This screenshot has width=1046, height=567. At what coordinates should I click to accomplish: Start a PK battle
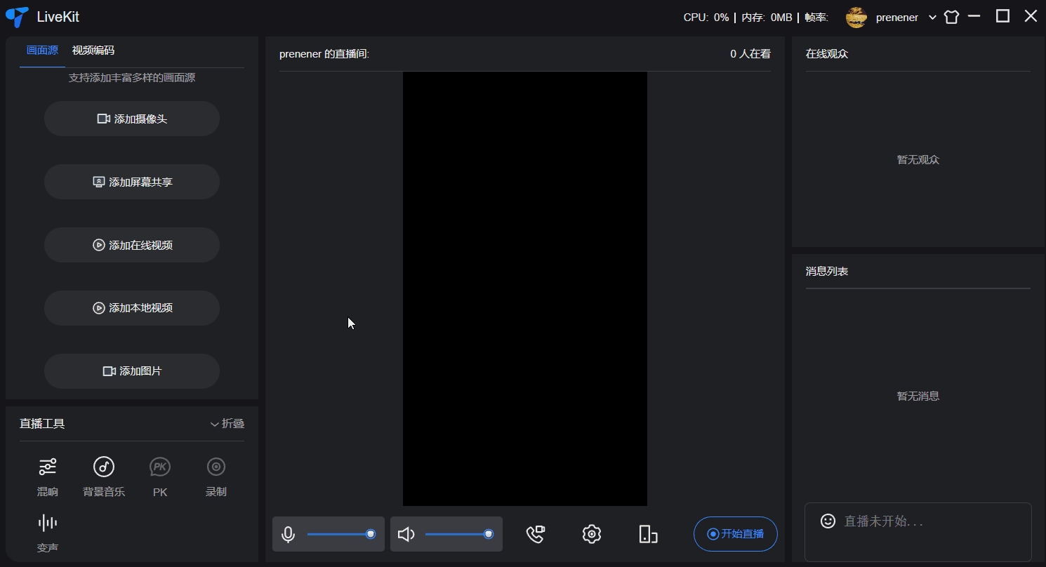coord(160,476)
